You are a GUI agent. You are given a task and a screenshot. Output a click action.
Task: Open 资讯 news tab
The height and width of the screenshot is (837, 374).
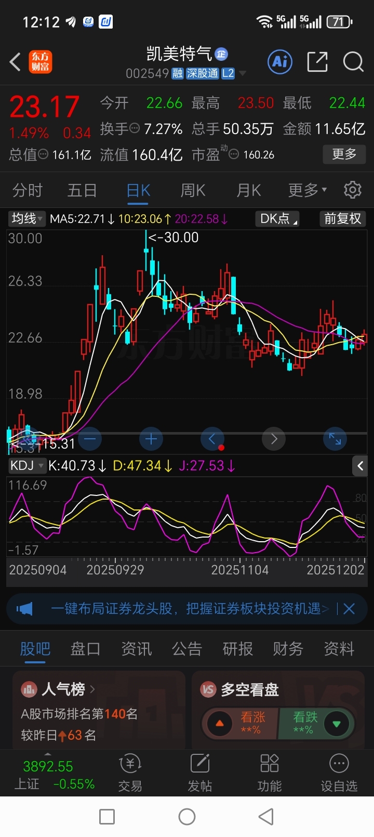point(136,649)
